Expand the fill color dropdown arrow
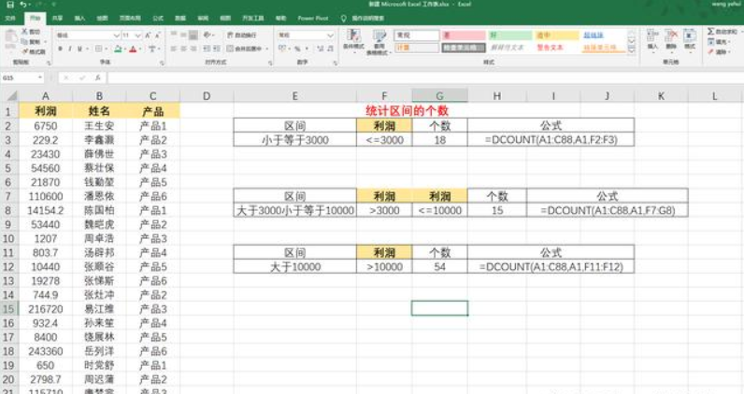This screenshot has height=394, width=744. 125,49
